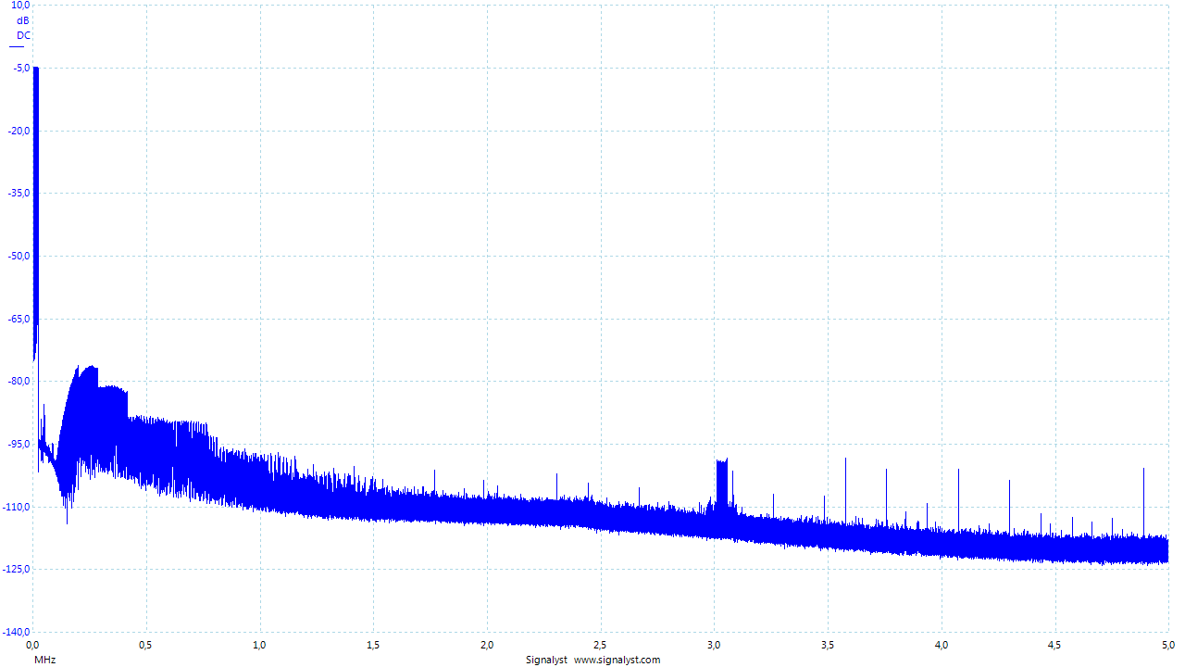
Task: Click the 5,0 frequency axis label
Action: 1166,644
